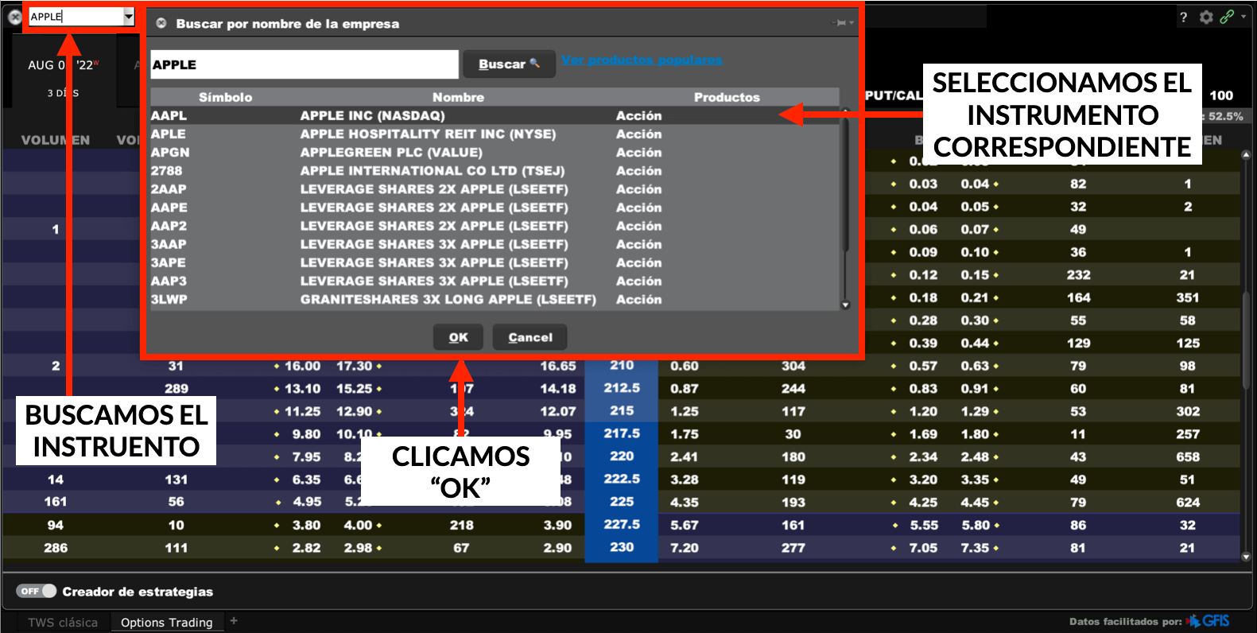Click the option chain scrollbar up arrow
Image resolution: width=1257 pixels, height=633 pixels.
click(1246, 155)
